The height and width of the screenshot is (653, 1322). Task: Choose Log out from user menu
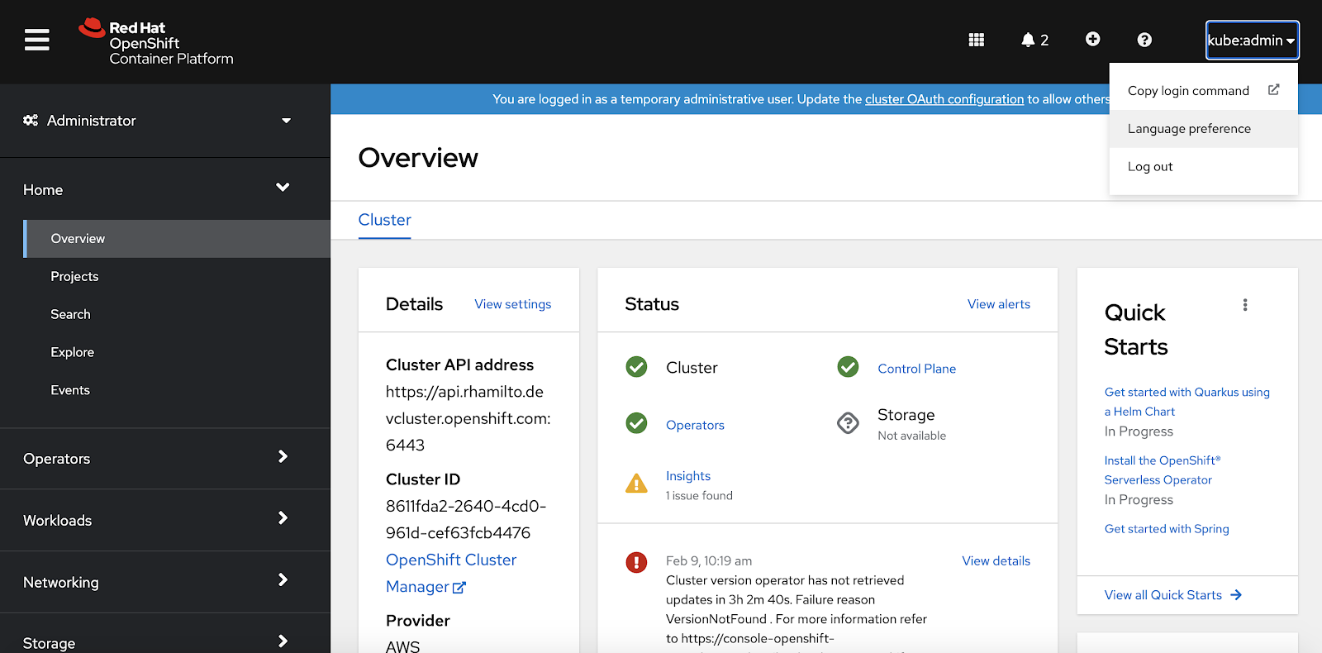1150,167
